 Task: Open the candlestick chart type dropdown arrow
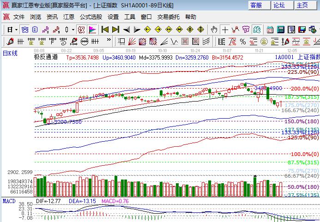click(73, 30)
